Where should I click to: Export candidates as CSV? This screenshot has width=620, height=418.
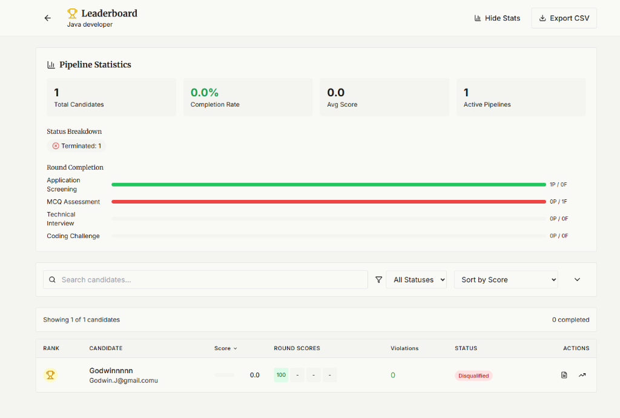click(x=564, y=18)
